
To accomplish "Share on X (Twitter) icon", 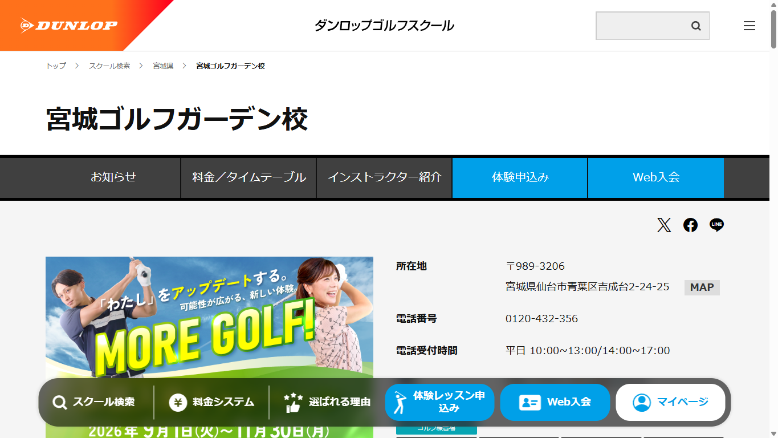I will click(x=664, y=225).
